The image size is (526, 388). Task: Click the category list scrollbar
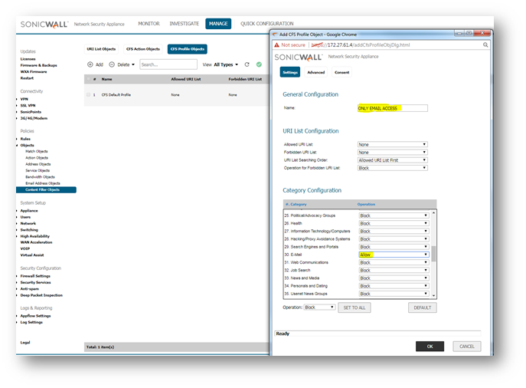[433, 253]
